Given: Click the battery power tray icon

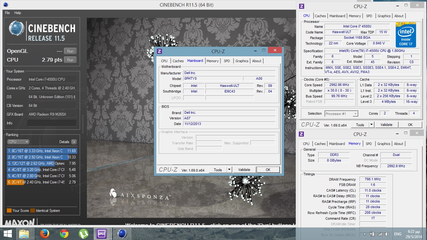Looking at the screenshot, I should 372,234.
